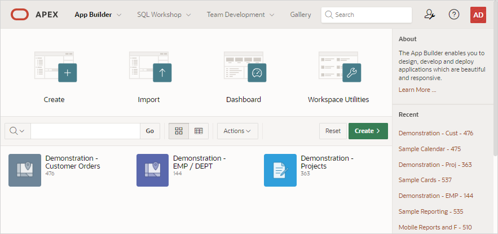Open Demonstration - Projects app icon

click(280, 170)
